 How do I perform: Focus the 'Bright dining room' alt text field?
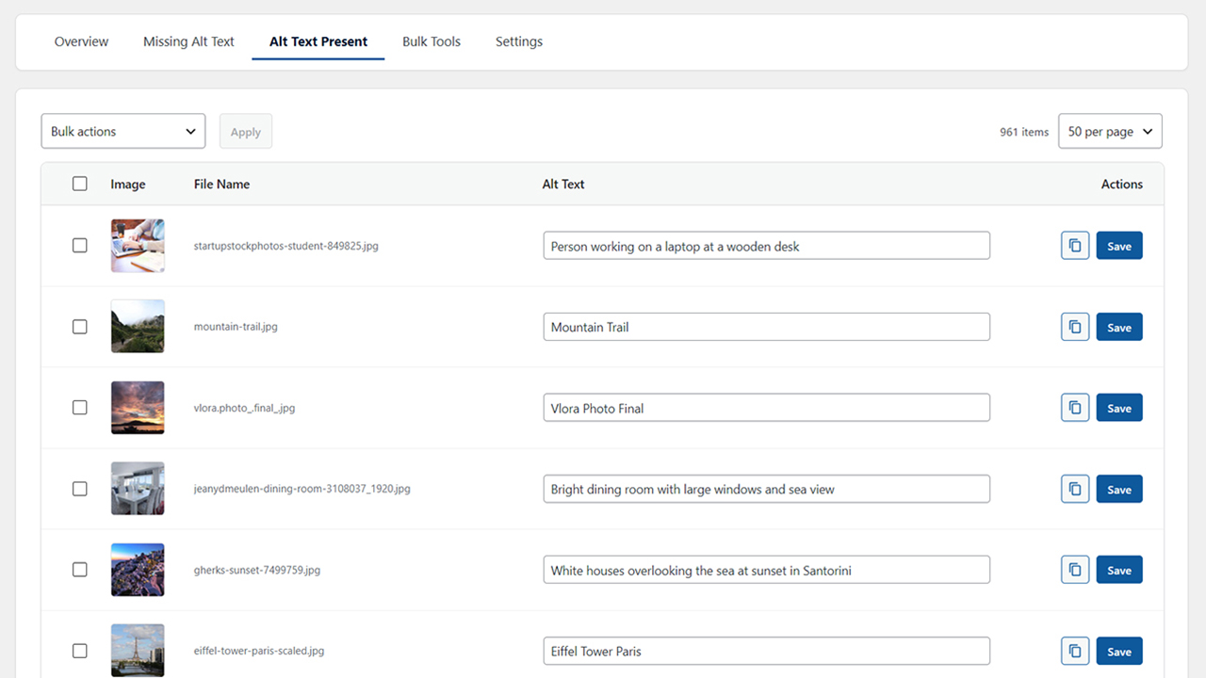pyautogui.click(x=767, y=489)
